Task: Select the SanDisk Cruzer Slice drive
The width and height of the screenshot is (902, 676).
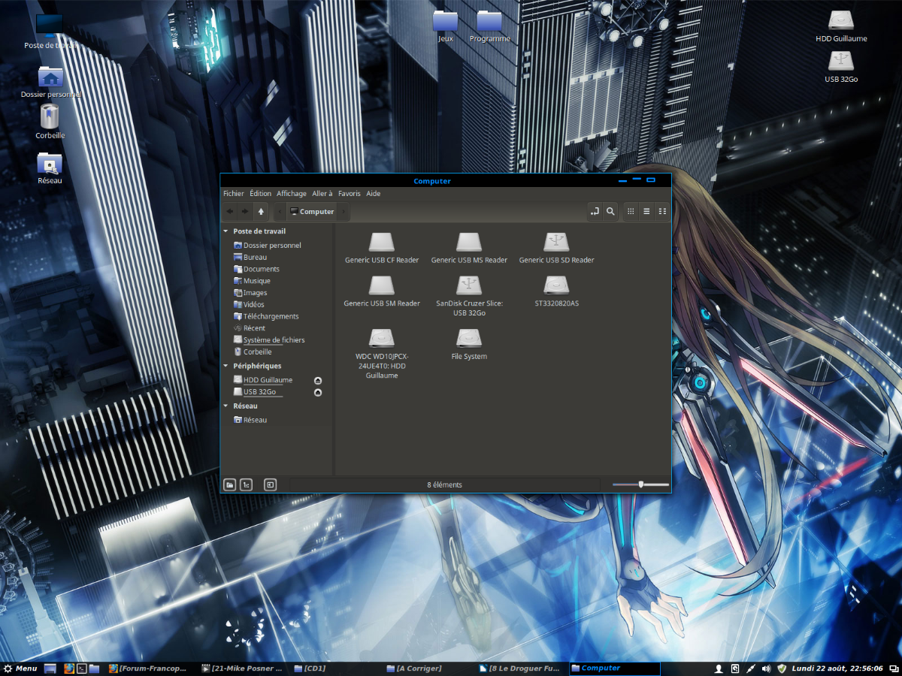Action: pos(469,296)
